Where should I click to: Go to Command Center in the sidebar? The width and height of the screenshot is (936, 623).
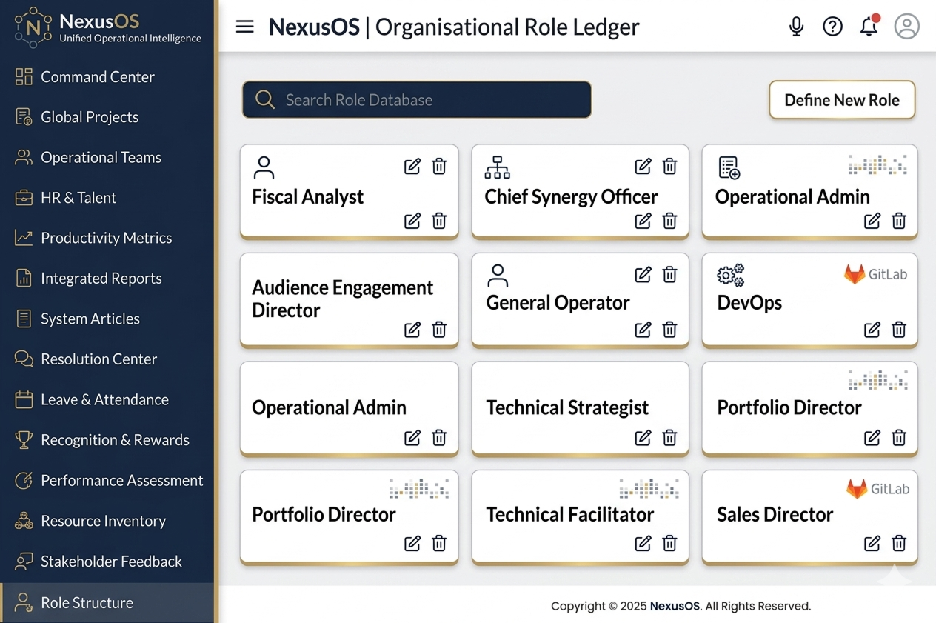pos(97,77)
